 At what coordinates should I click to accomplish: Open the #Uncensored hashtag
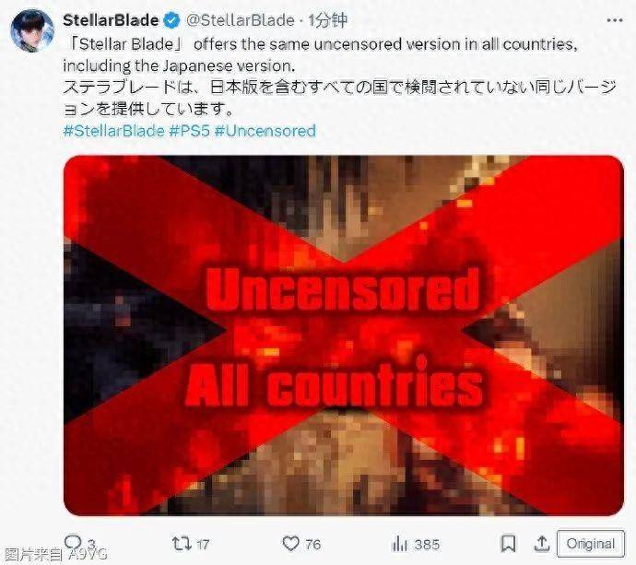[265, 131]
